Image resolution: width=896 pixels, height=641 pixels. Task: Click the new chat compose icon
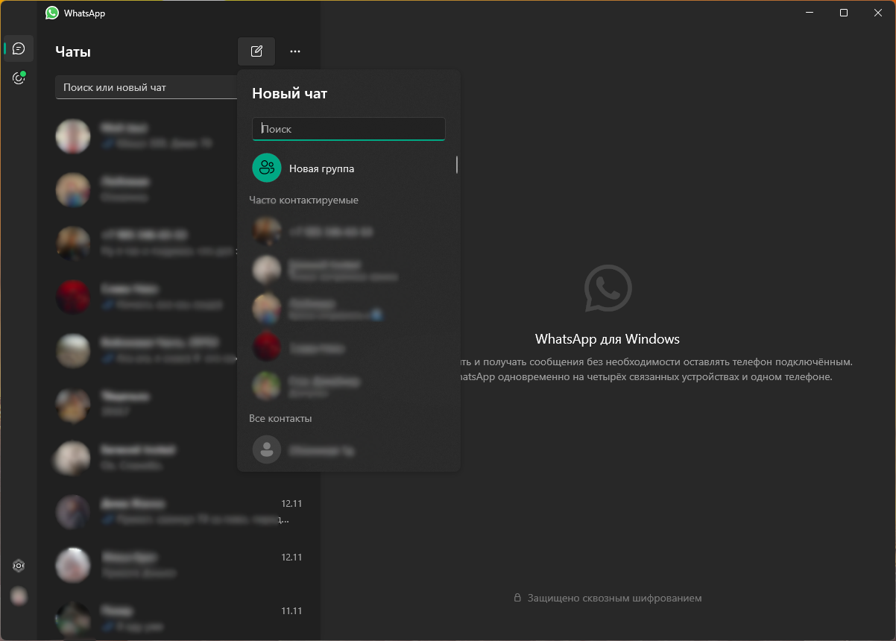coord(256,51)
